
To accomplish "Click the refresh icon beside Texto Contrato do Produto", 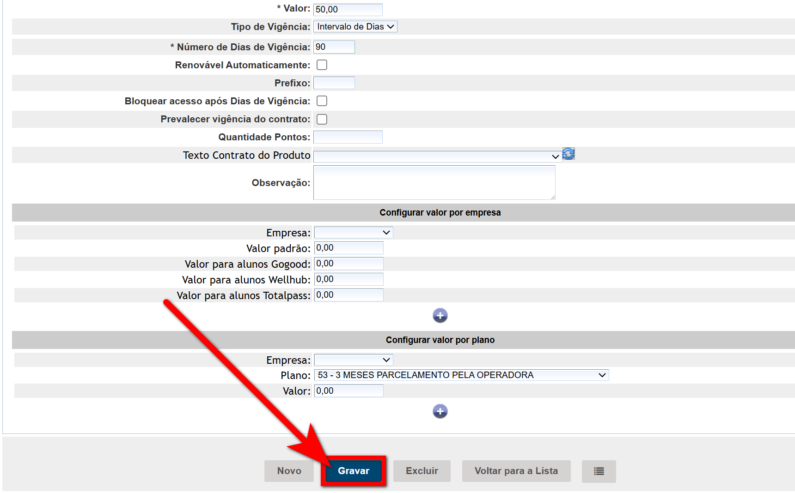I will pyautogui.click(x=569, y=154).
